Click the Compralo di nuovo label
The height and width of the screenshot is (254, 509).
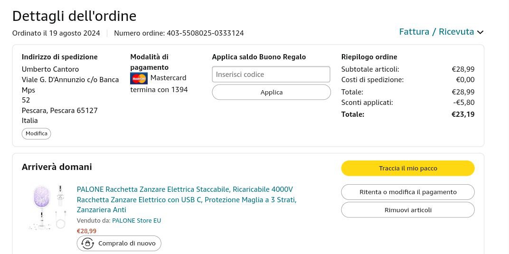pyautogui.click(x=127, y=244)
